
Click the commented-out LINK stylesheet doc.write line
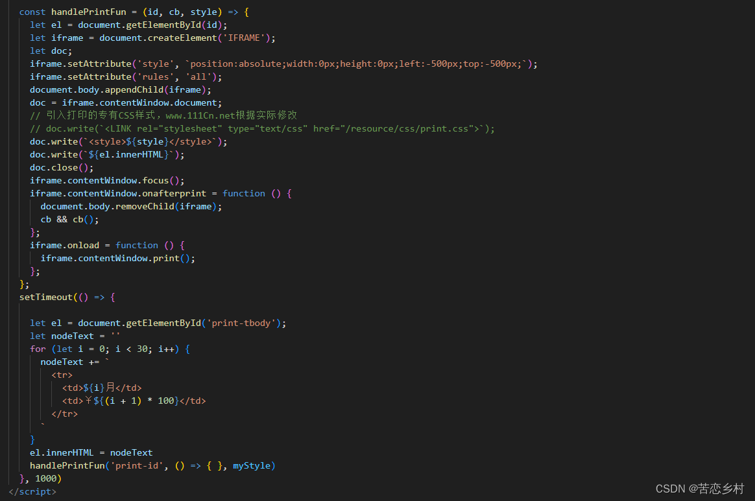tap(262, 129)
